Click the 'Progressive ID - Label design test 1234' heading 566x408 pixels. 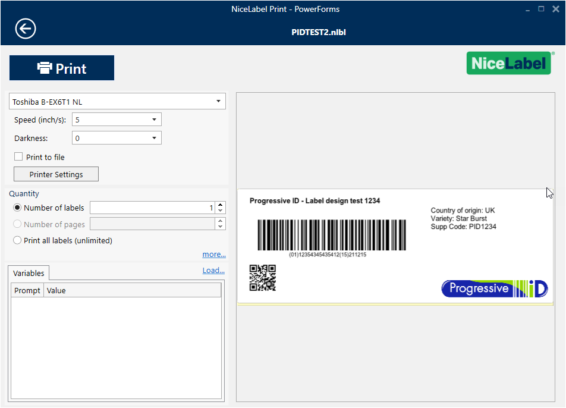coord(315,201)
